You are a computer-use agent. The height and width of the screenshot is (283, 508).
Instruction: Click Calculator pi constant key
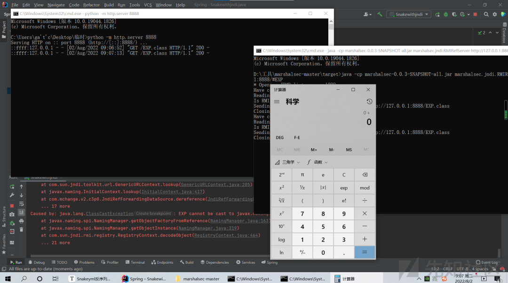(302, 175)
